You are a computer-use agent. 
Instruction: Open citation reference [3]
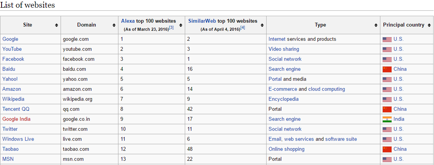[171, 28]
